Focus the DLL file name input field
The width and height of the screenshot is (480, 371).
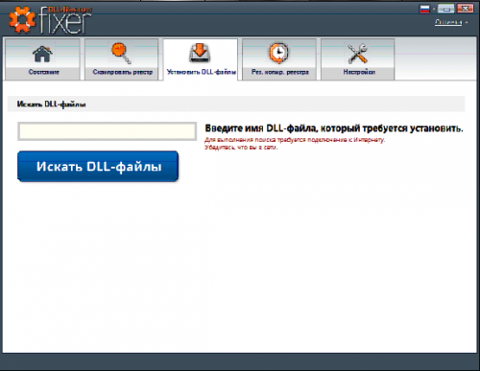click(107, 131)
